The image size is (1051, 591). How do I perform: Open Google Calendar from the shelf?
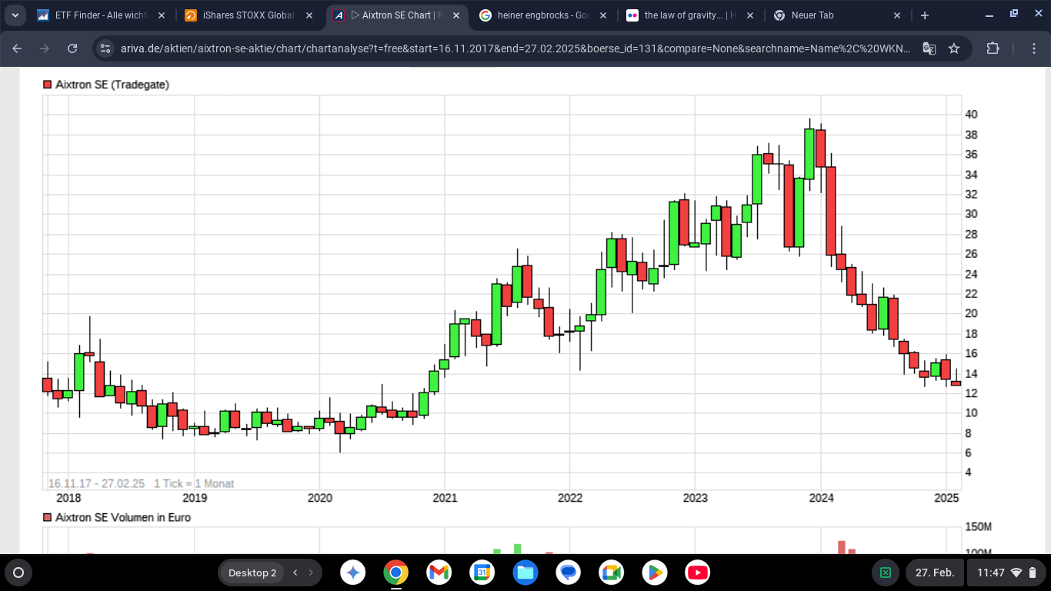(x=482, y=573)
